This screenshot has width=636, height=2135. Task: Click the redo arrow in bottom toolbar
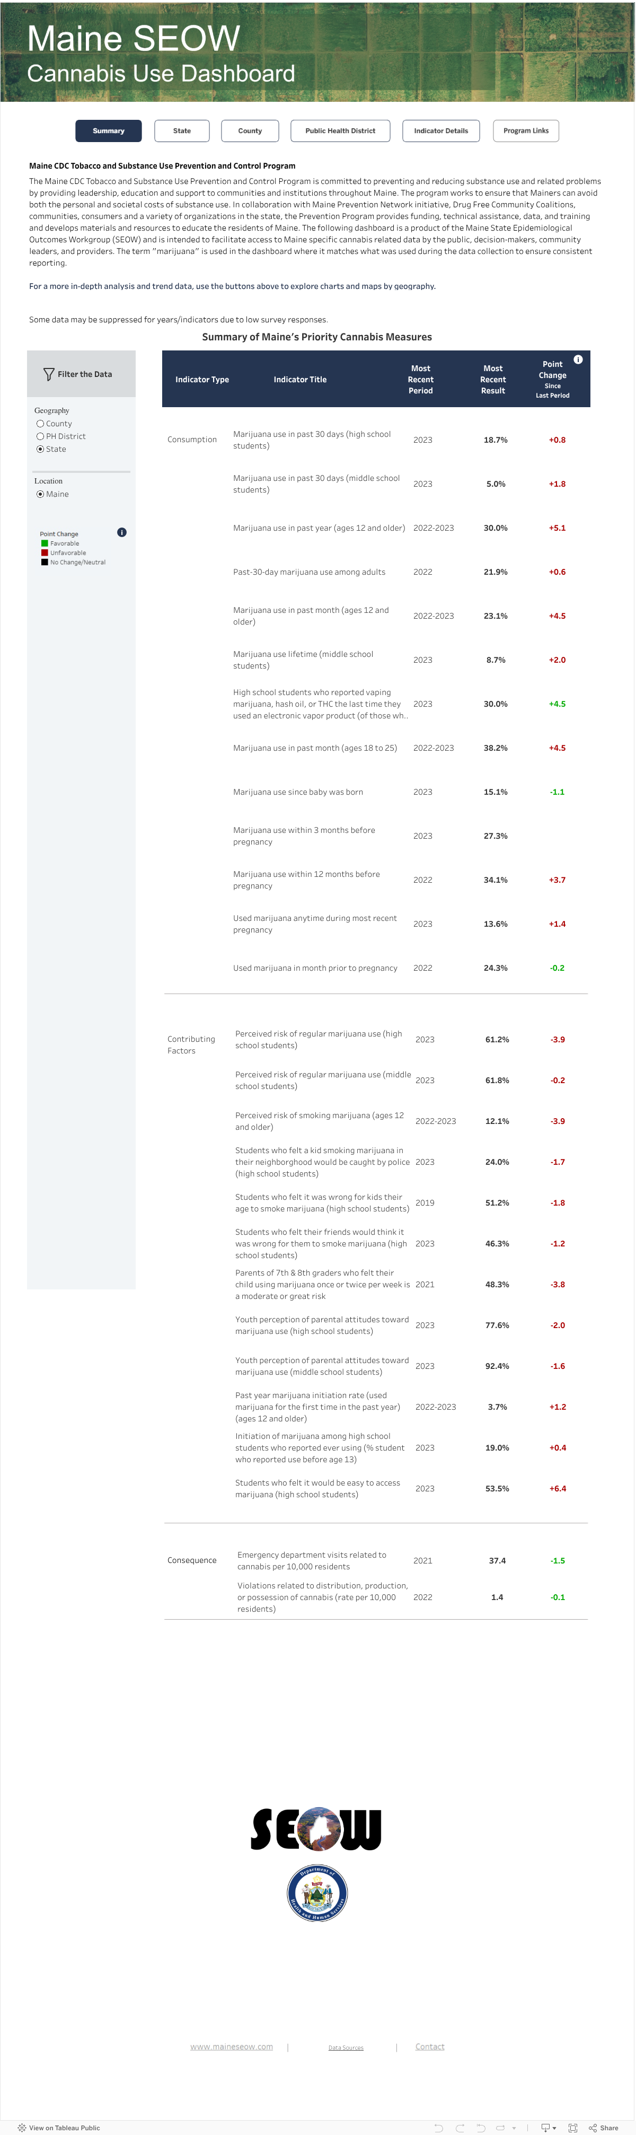pos(460,2128)
